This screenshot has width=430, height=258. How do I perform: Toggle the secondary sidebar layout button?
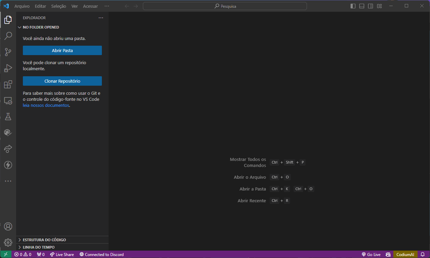click(370, 6)
